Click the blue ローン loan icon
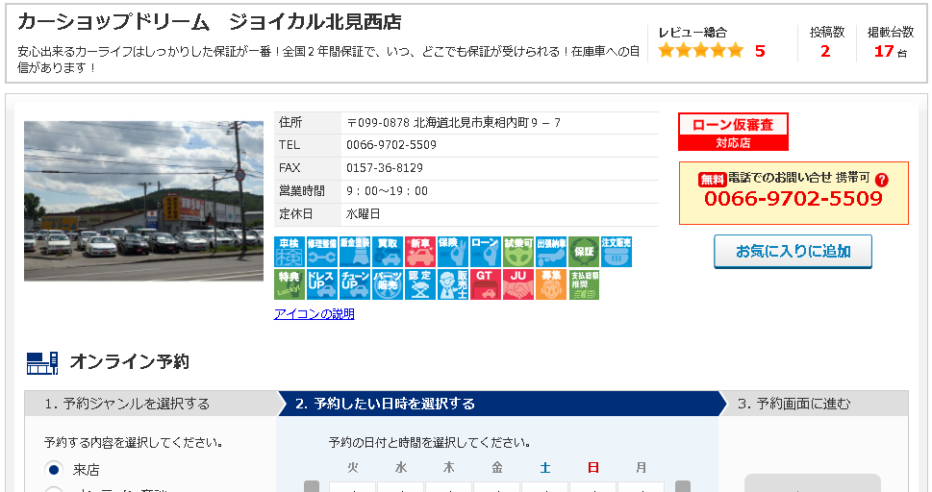Viewport: 932px width, 492px height. click(486, 252)
